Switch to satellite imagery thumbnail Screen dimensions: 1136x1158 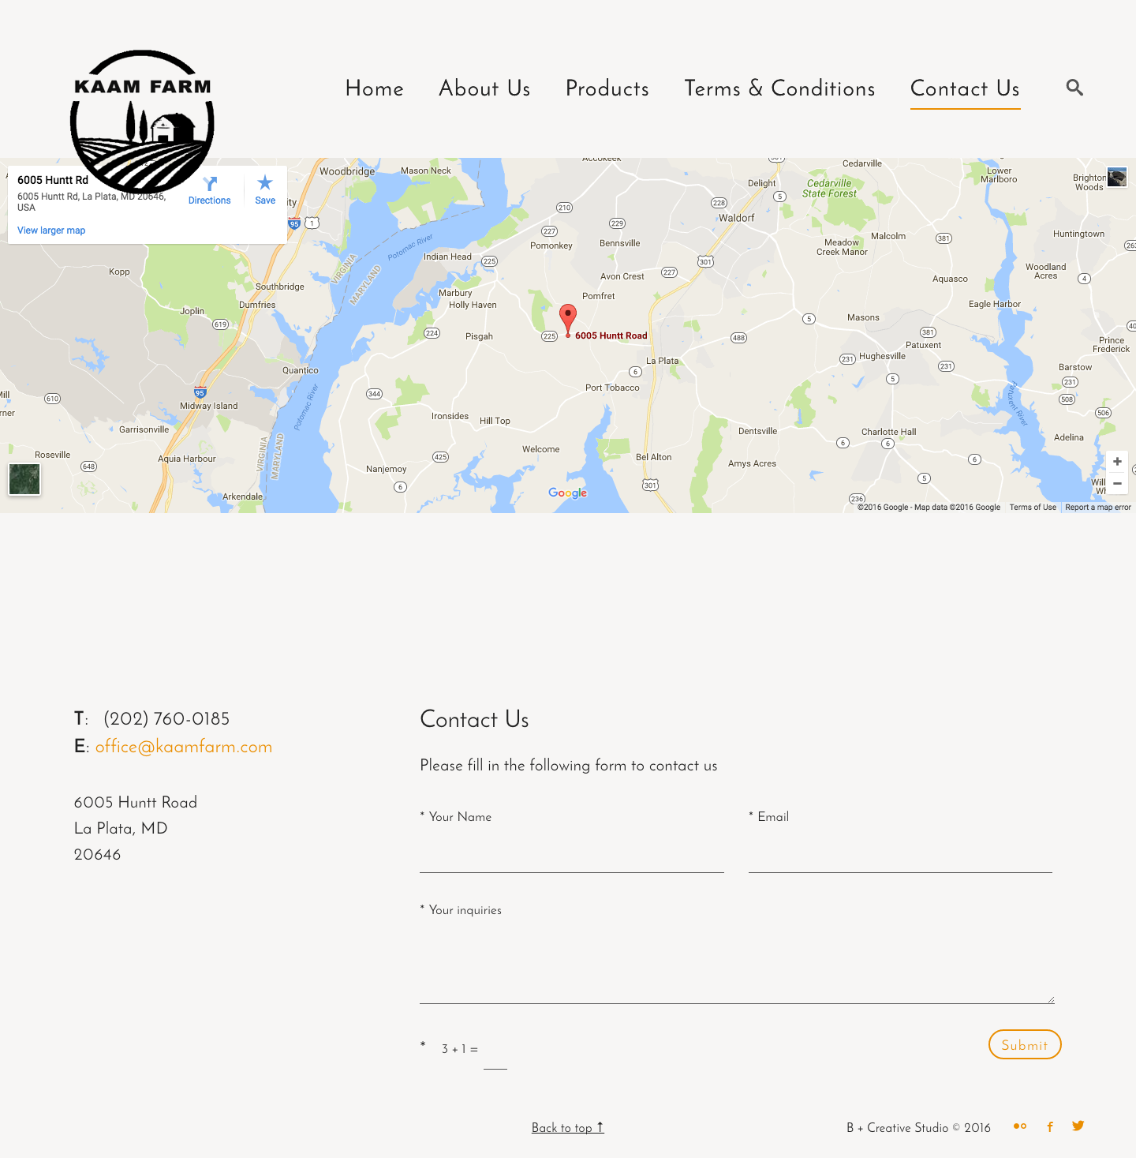click(24, 479)
